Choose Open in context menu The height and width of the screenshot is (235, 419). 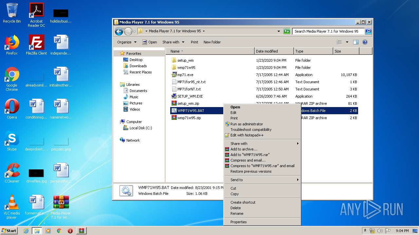(x=262, y=107)
